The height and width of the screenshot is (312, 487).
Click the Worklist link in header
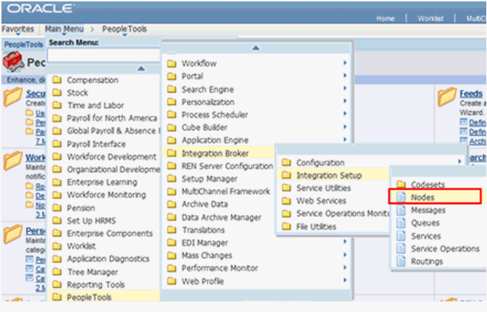430,18
